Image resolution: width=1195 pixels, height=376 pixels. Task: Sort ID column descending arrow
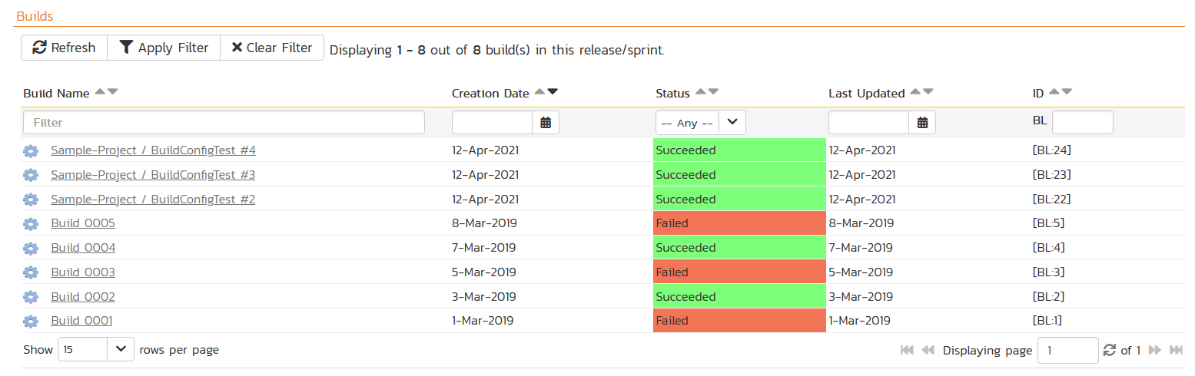click(x=1067, y=92)
